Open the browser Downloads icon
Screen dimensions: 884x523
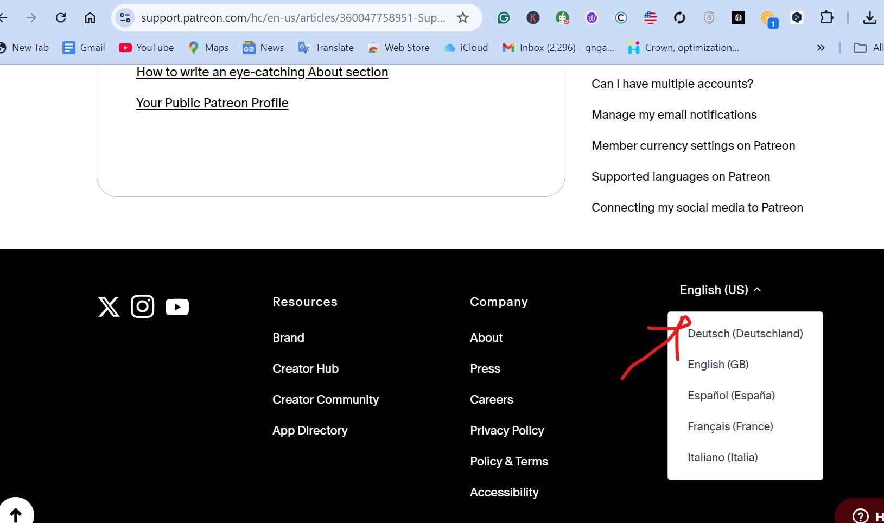(869, 18)
